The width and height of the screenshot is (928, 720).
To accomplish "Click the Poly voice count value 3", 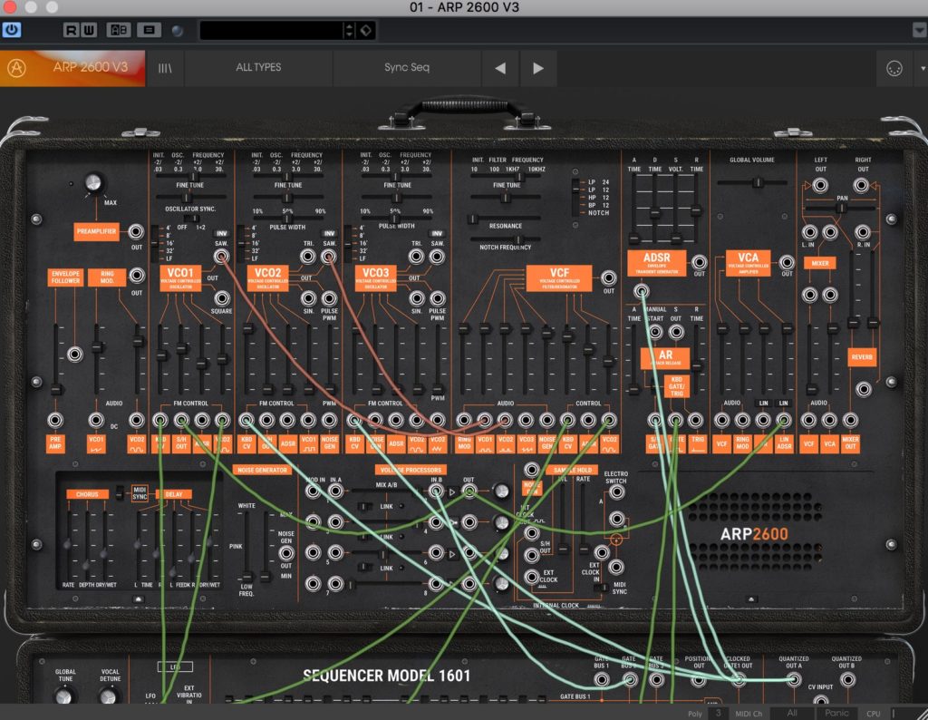I will [x=718, y=713].
